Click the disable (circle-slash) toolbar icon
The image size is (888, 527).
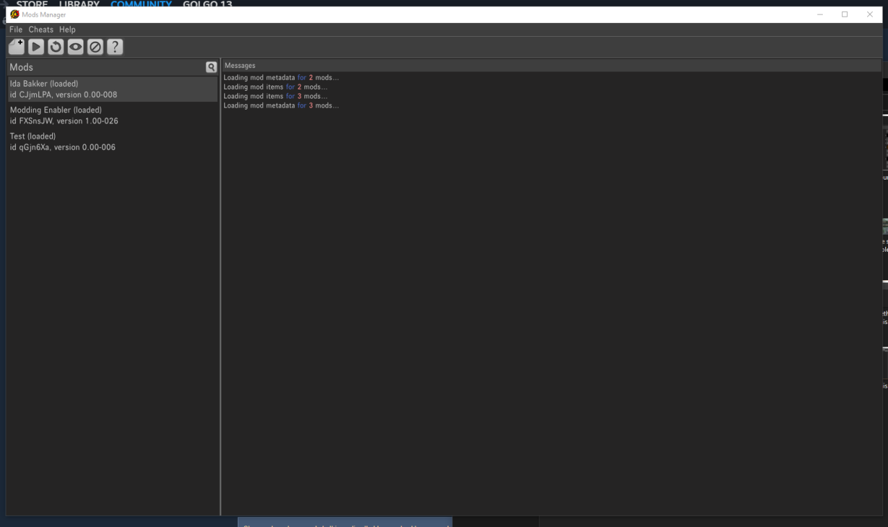click(x=95, y=46)
